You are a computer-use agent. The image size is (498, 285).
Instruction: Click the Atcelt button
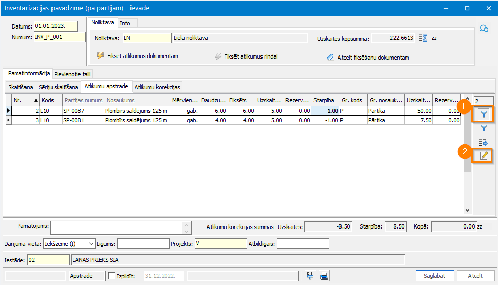click(476, 276)
